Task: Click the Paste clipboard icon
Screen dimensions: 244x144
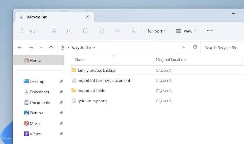Action: 85,31
